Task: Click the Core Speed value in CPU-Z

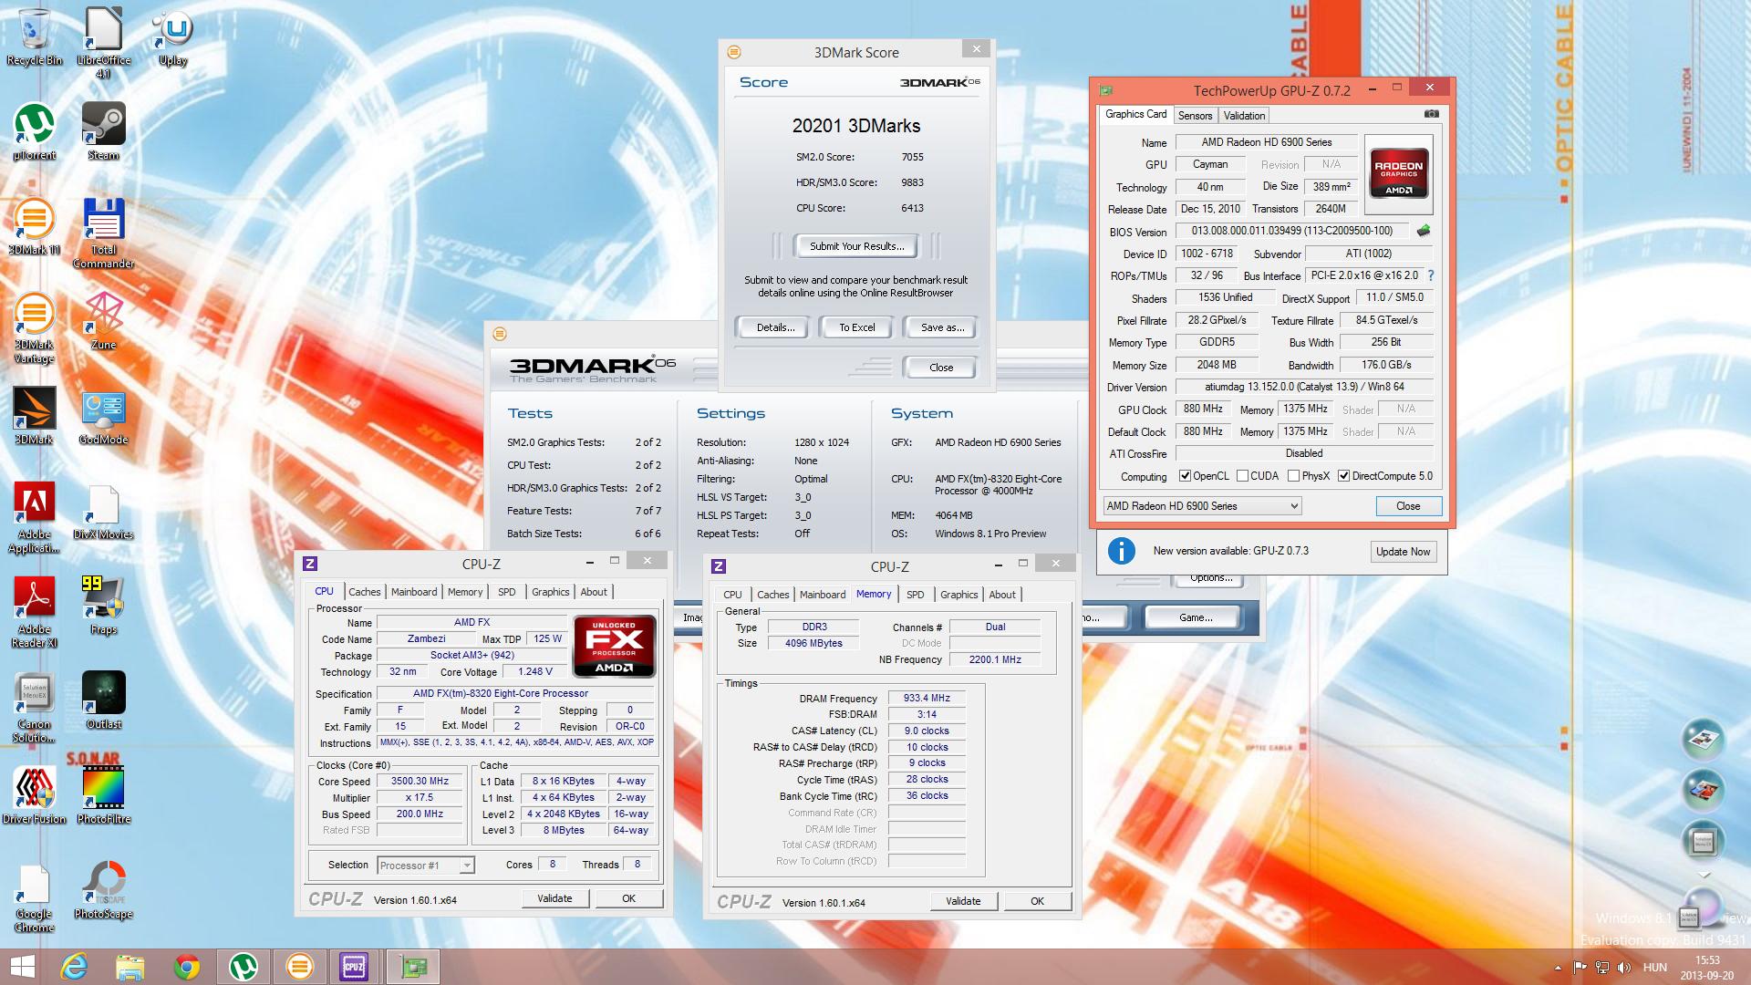Action: point(420,782)
